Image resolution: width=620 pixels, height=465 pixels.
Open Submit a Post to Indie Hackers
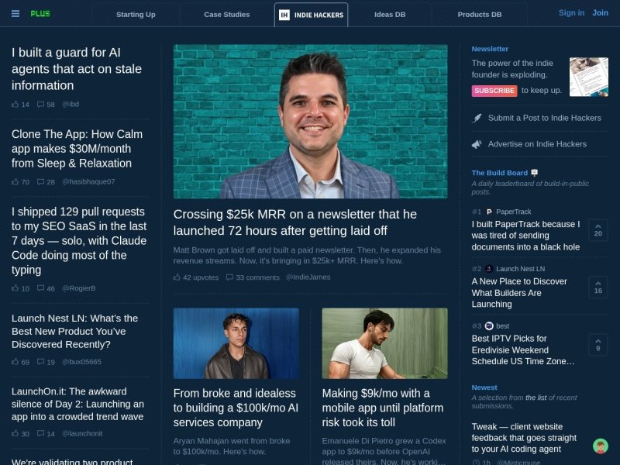(545, 118)
